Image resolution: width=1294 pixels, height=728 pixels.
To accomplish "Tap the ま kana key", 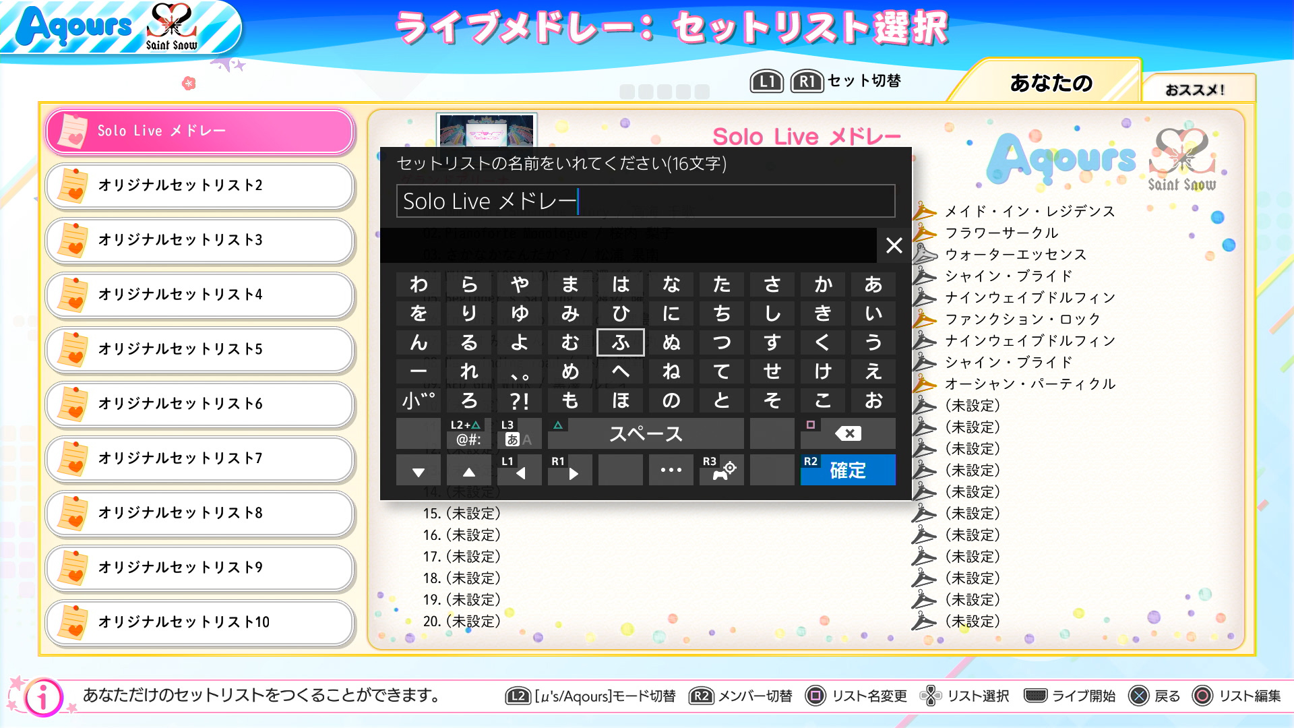I will (x=570, y=284).
